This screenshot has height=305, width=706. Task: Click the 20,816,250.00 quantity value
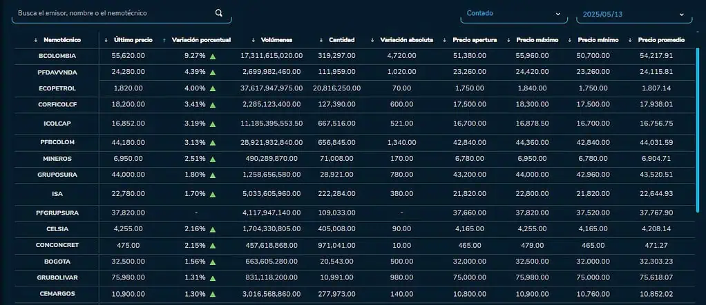[337, 88]
